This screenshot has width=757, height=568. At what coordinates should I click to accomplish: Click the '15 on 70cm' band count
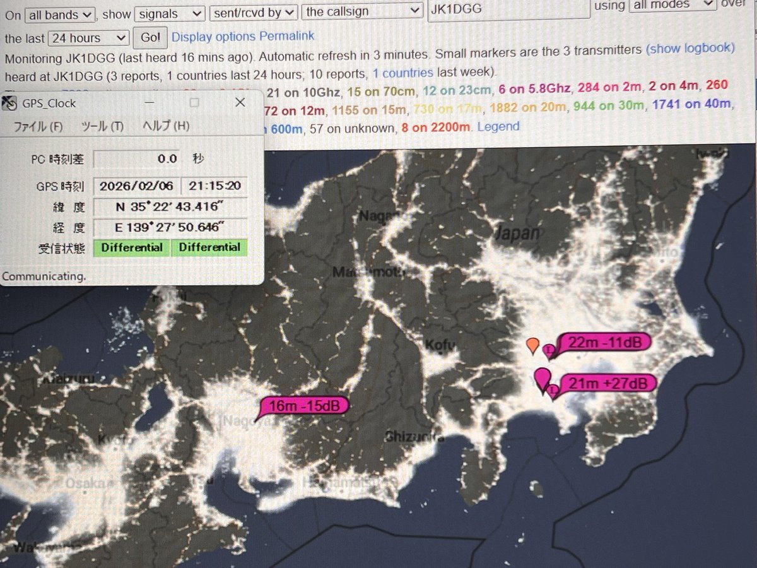(x=380, y=92)
